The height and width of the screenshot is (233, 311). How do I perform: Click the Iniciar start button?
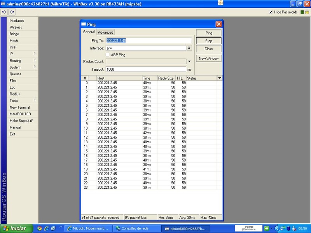click(16, 228)
